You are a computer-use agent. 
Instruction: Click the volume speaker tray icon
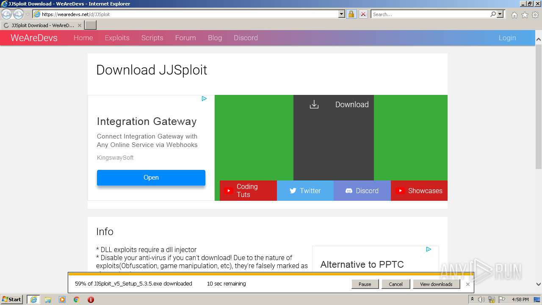tap(481, 299)
